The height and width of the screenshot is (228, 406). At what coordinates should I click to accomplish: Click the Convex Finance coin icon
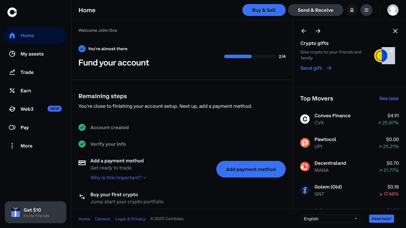[305, 119]
